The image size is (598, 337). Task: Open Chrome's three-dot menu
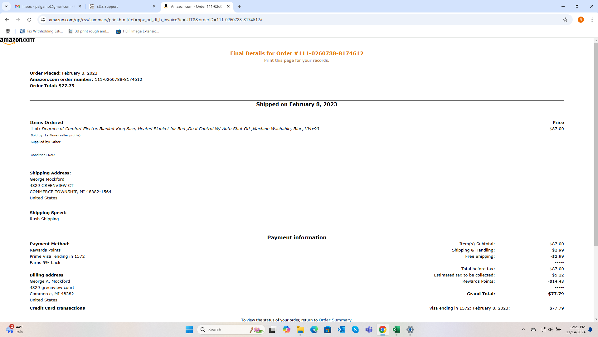[592, 20]
